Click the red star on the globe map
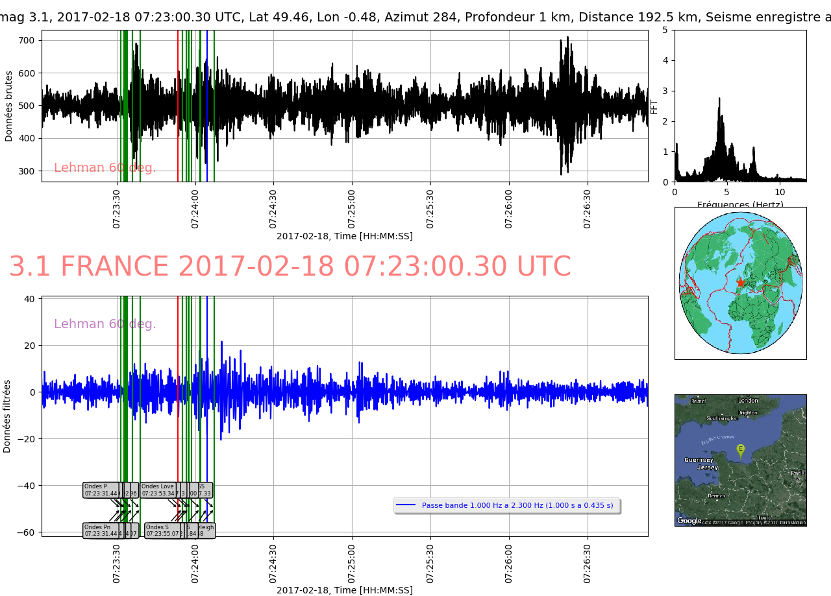This screenshot has height=596, width=831. point(740,283)
